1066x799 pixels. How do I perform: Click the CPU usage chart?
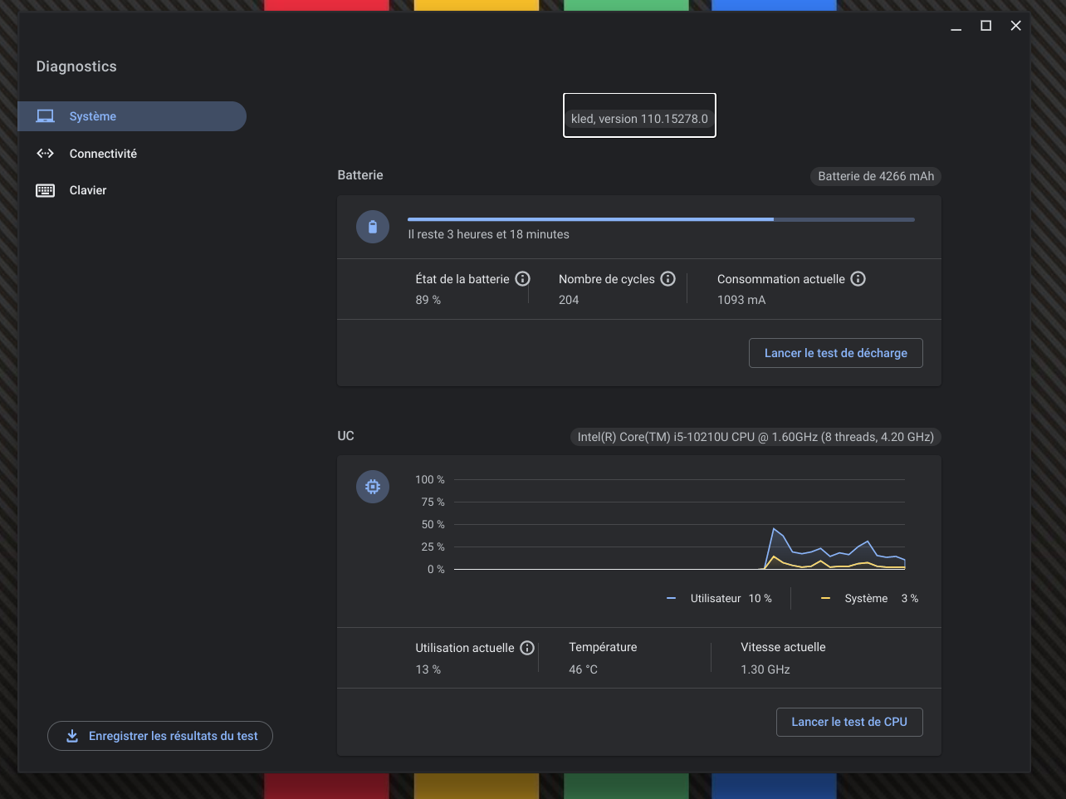(x=679, y=524)
